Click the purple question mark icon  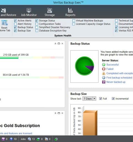click(104, 82)
